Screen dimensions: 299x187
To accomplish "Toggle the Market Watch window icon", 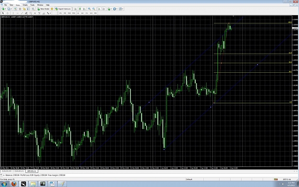I will 16,9.
